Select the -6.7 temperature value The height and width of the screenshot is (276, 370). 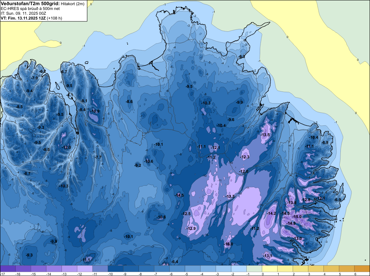(x=64, y=72)
